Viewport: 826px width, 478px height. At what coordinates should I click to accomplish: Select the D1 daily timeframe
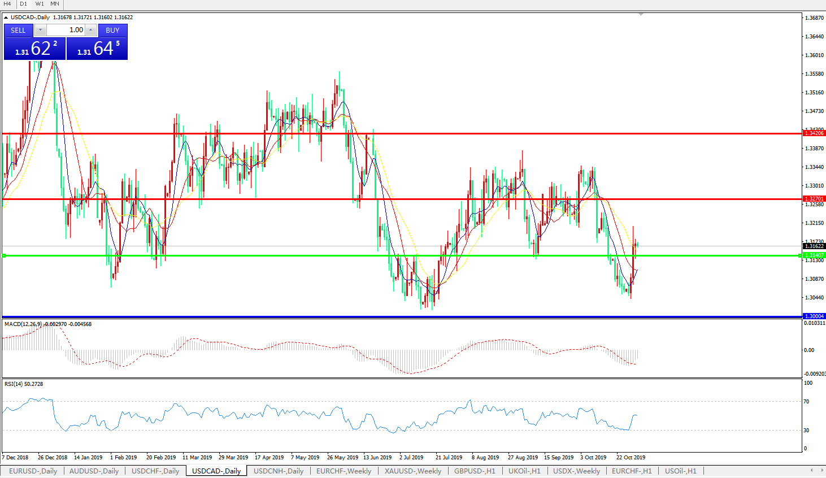pyautogui.click(x=24, y=4)
